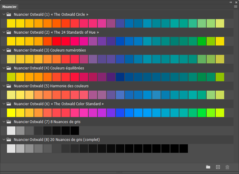Select group name 'Nuancier Ostwald (7) 8 Nuances de gris'
239x174 pixels.
pyautogui.click(x=47, y=122)
